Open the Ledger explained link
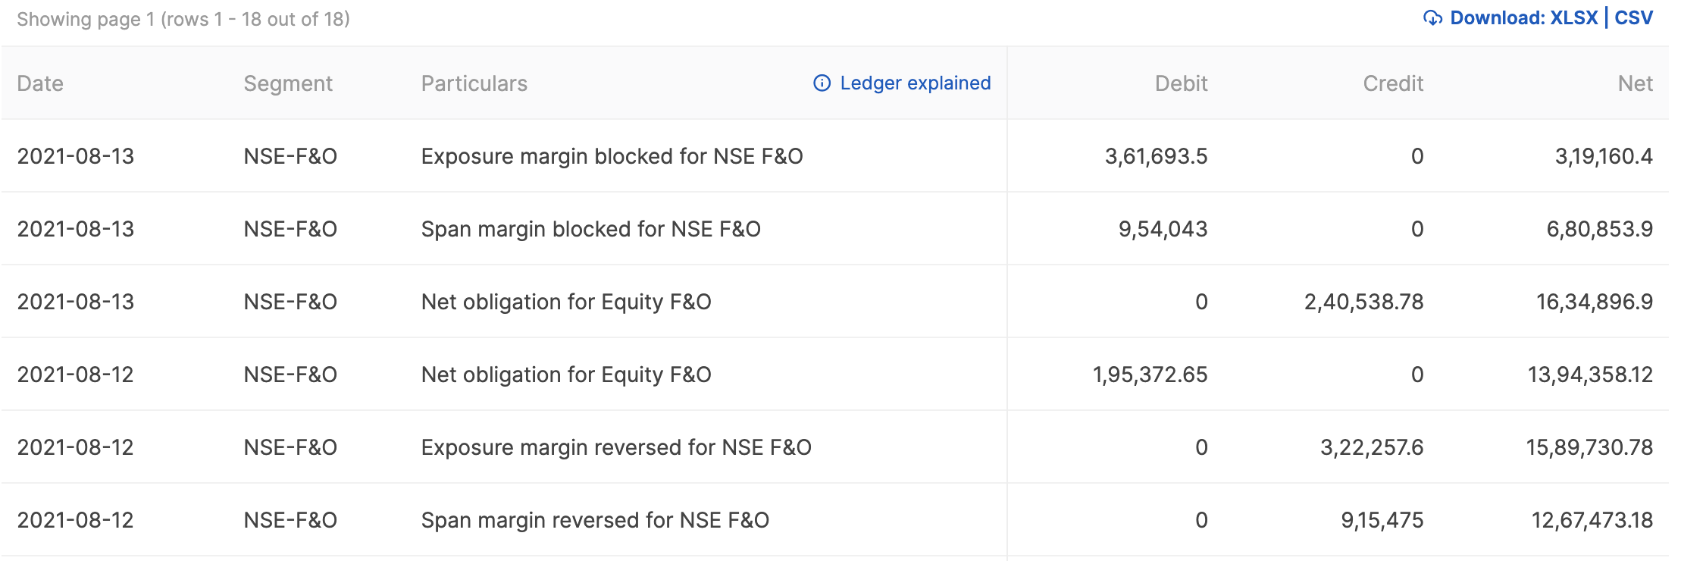 tap(916, 83)
